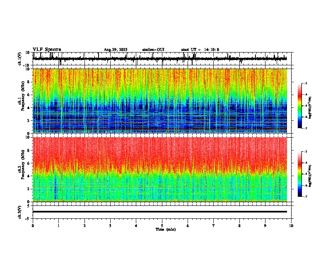Screen dimensions: 328x253
Task: Click the time axis tick label "4"
Action: (136, 226)
